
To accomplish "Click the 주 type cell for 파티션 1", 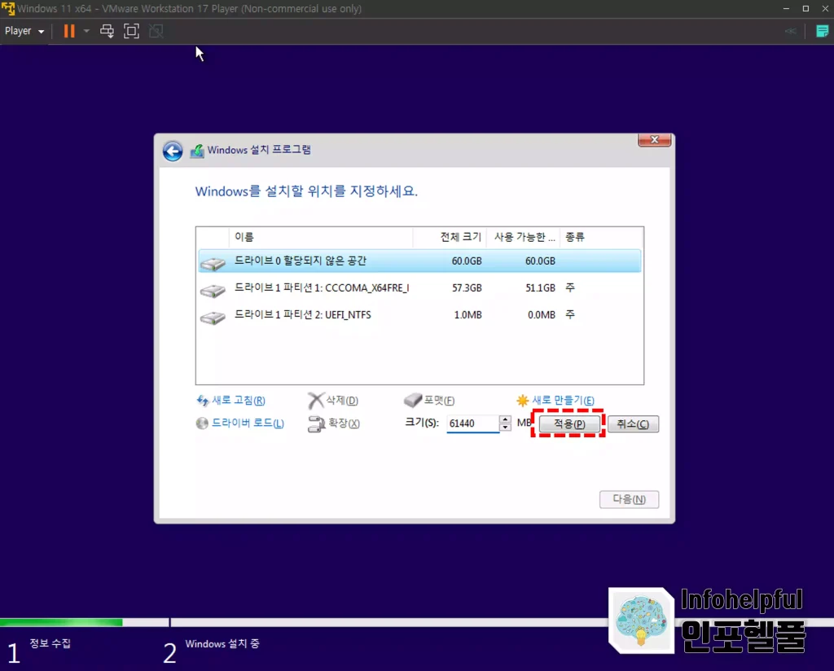I will 570,287.
